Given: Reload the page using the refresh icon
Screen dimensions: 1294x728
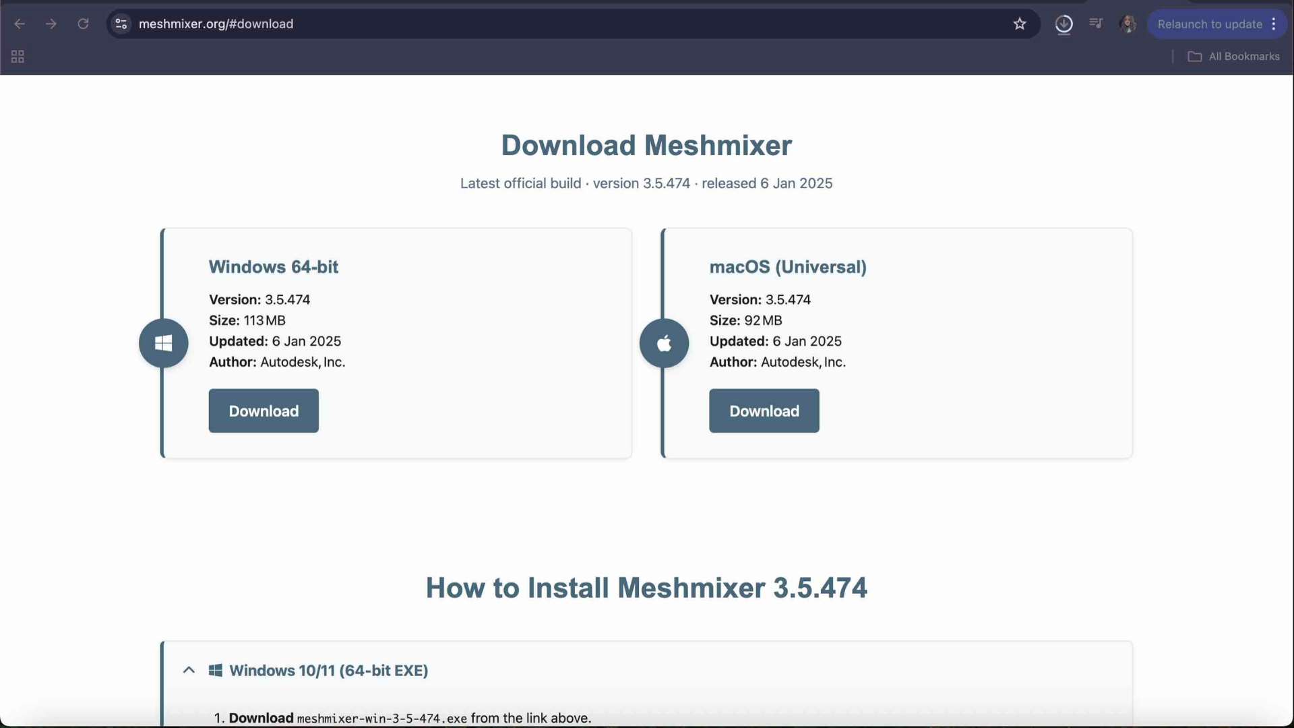Looking at the screenshot, I should tap(83, 24).
